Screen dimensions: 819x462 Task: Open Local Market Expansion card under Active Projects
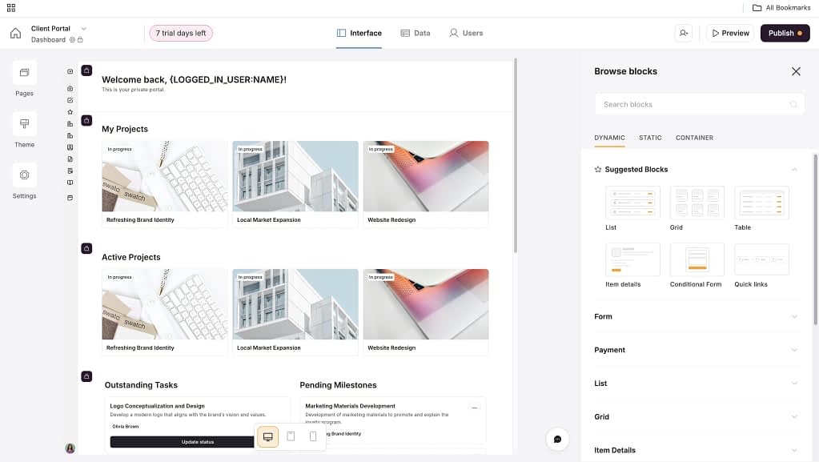coord(295,312)
